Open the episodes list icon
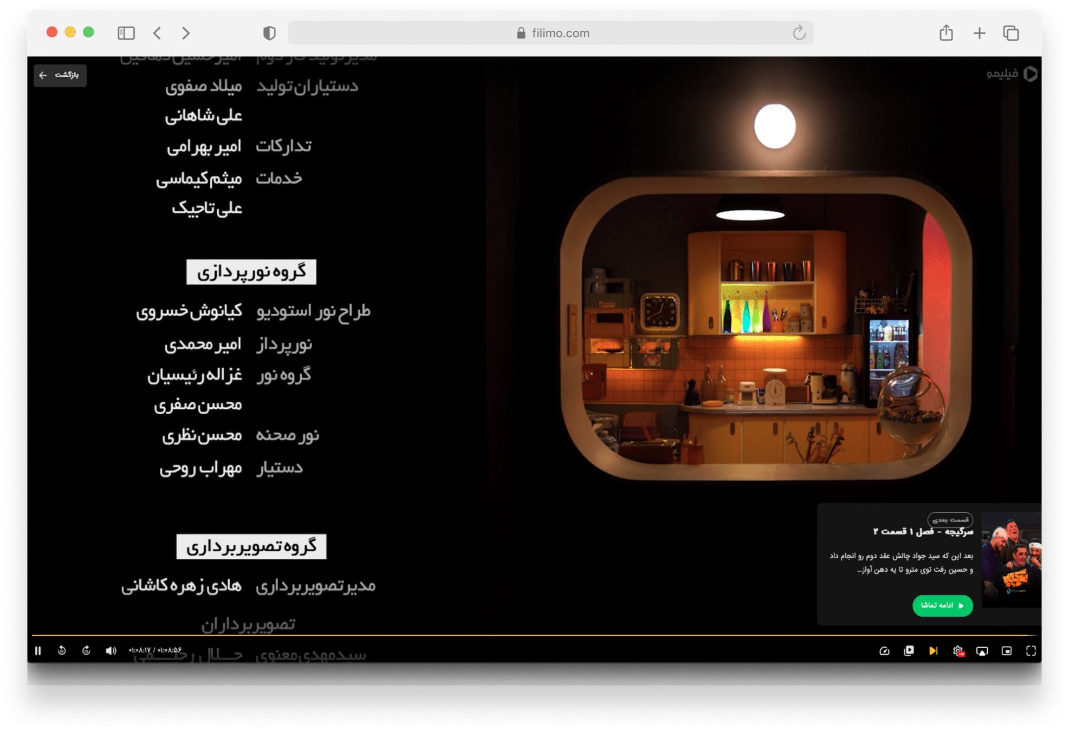This screenshot has height=731, width=1069. 909,651
